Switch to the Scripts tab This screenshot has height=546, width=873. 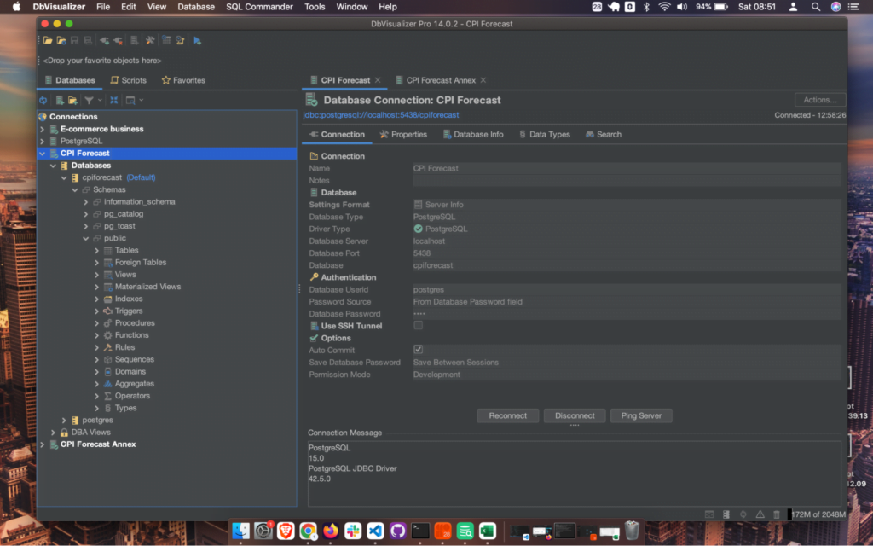pos(128,80)
